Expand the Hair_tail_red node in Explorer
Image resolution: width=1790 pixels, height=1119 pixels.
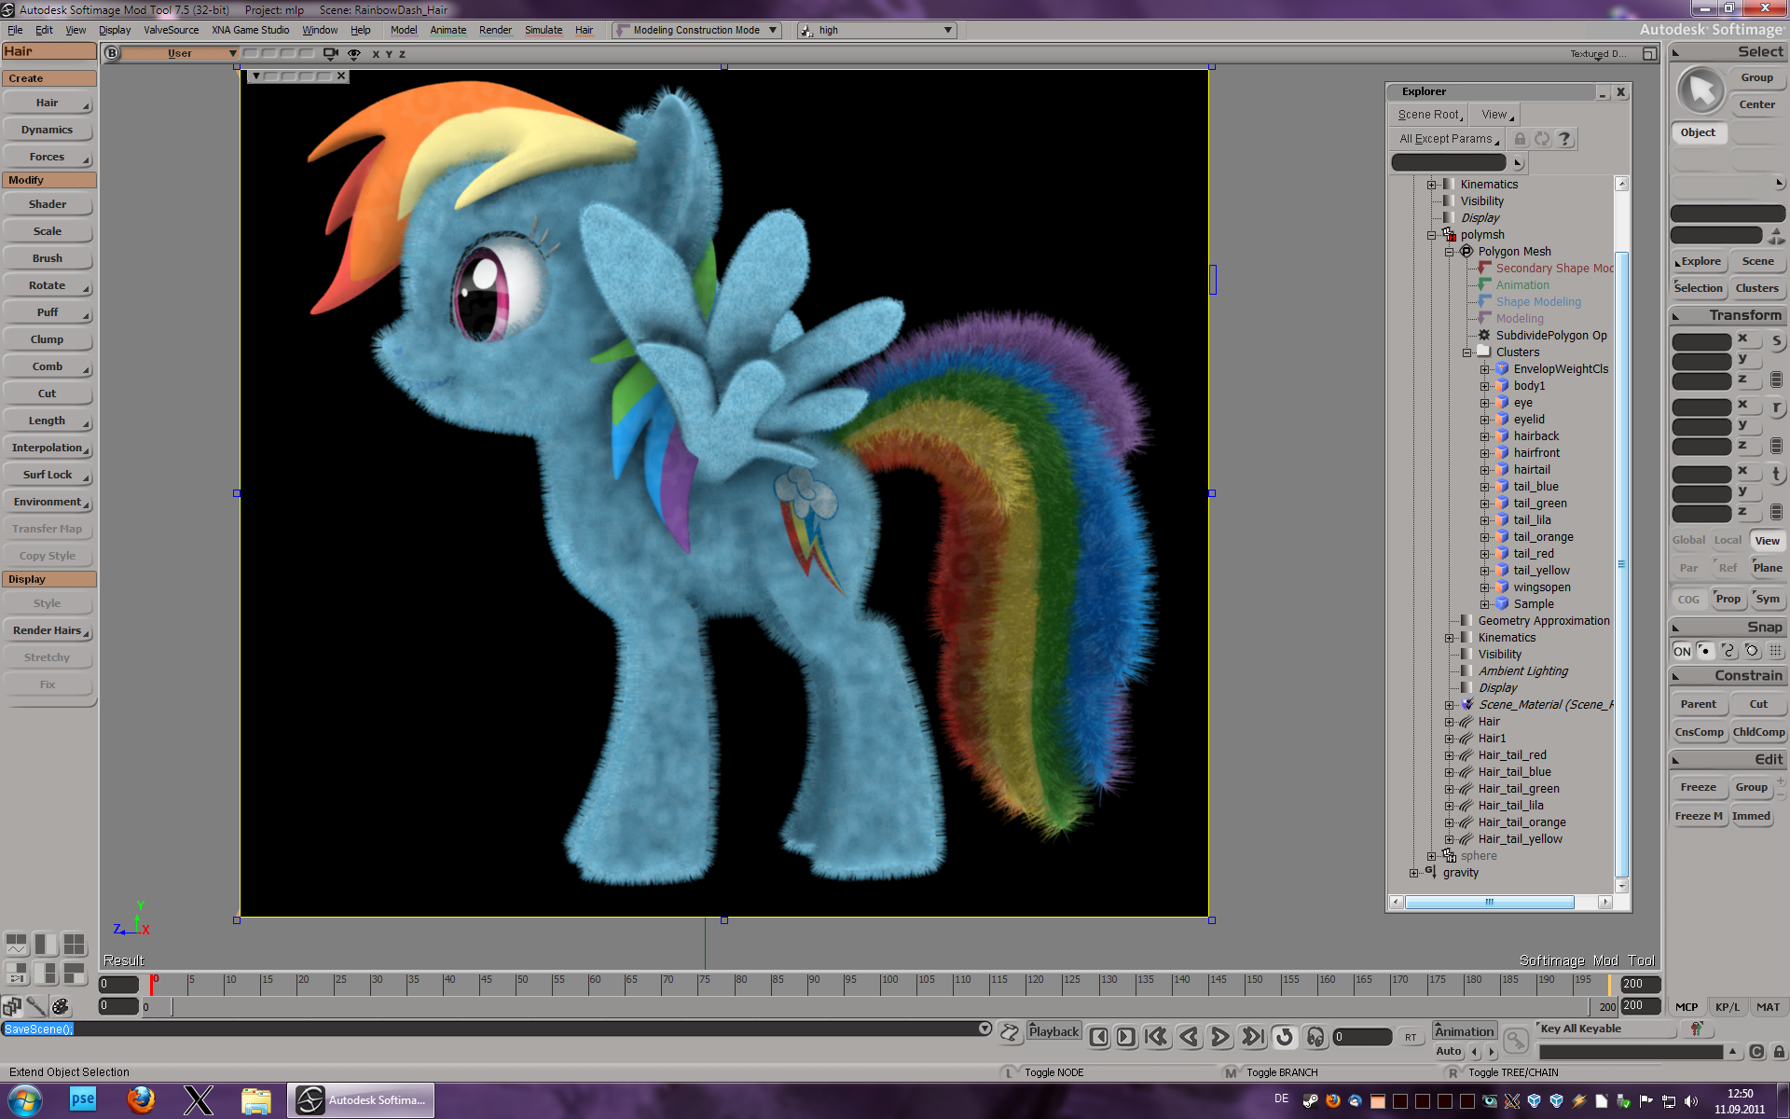pyautogui.click(x=1449, y=755)
